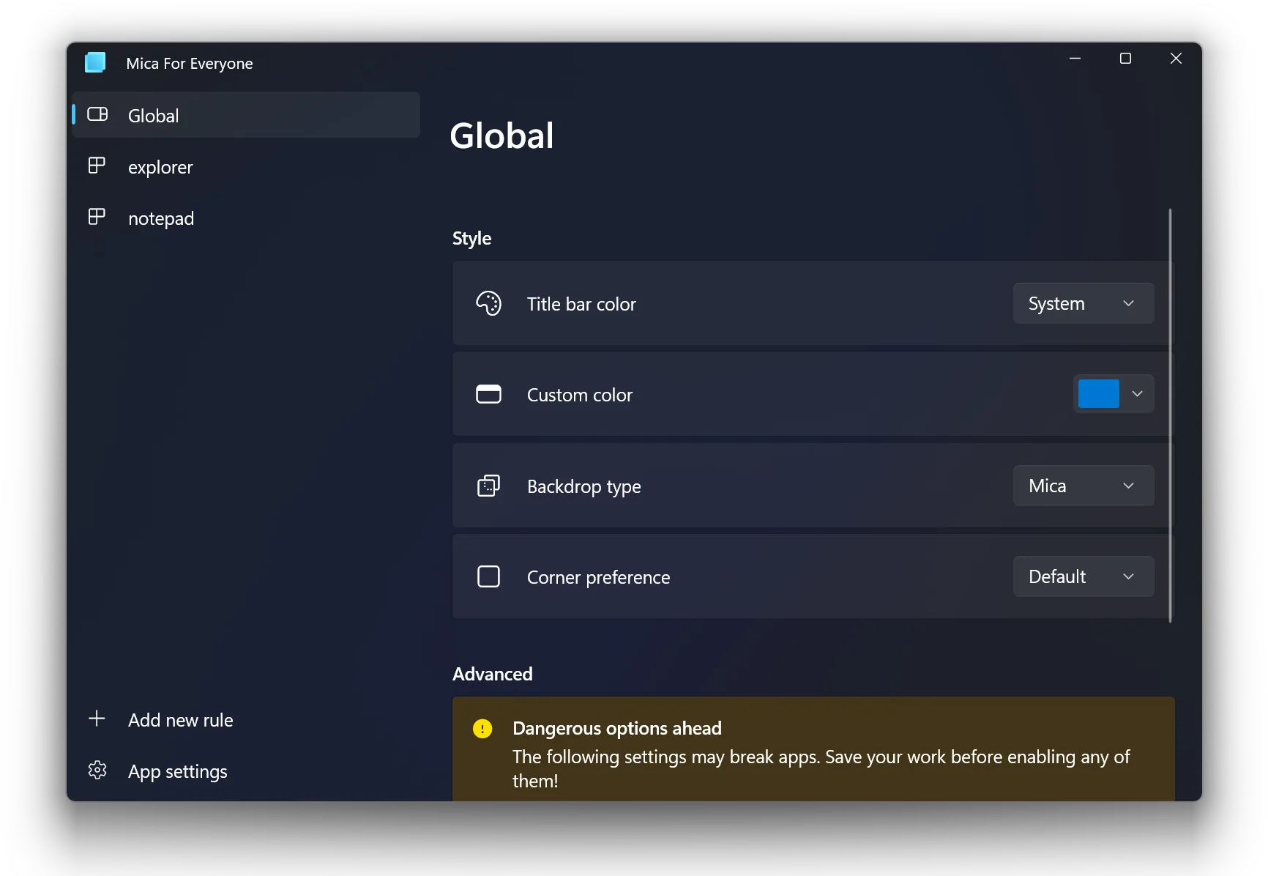The height and width of the screenshot is (876, 1268).
Task: Click the Backdrop type label
Action: [x=584, y=486]
